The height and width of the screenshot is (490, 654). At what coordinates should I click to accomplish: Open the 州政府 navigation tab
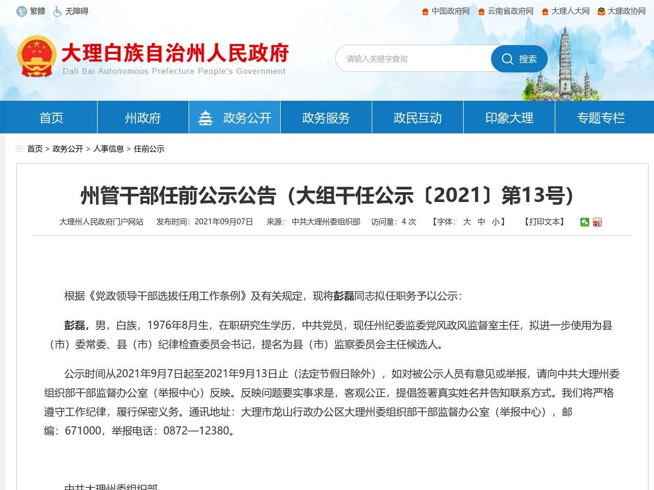pos(143,118)
